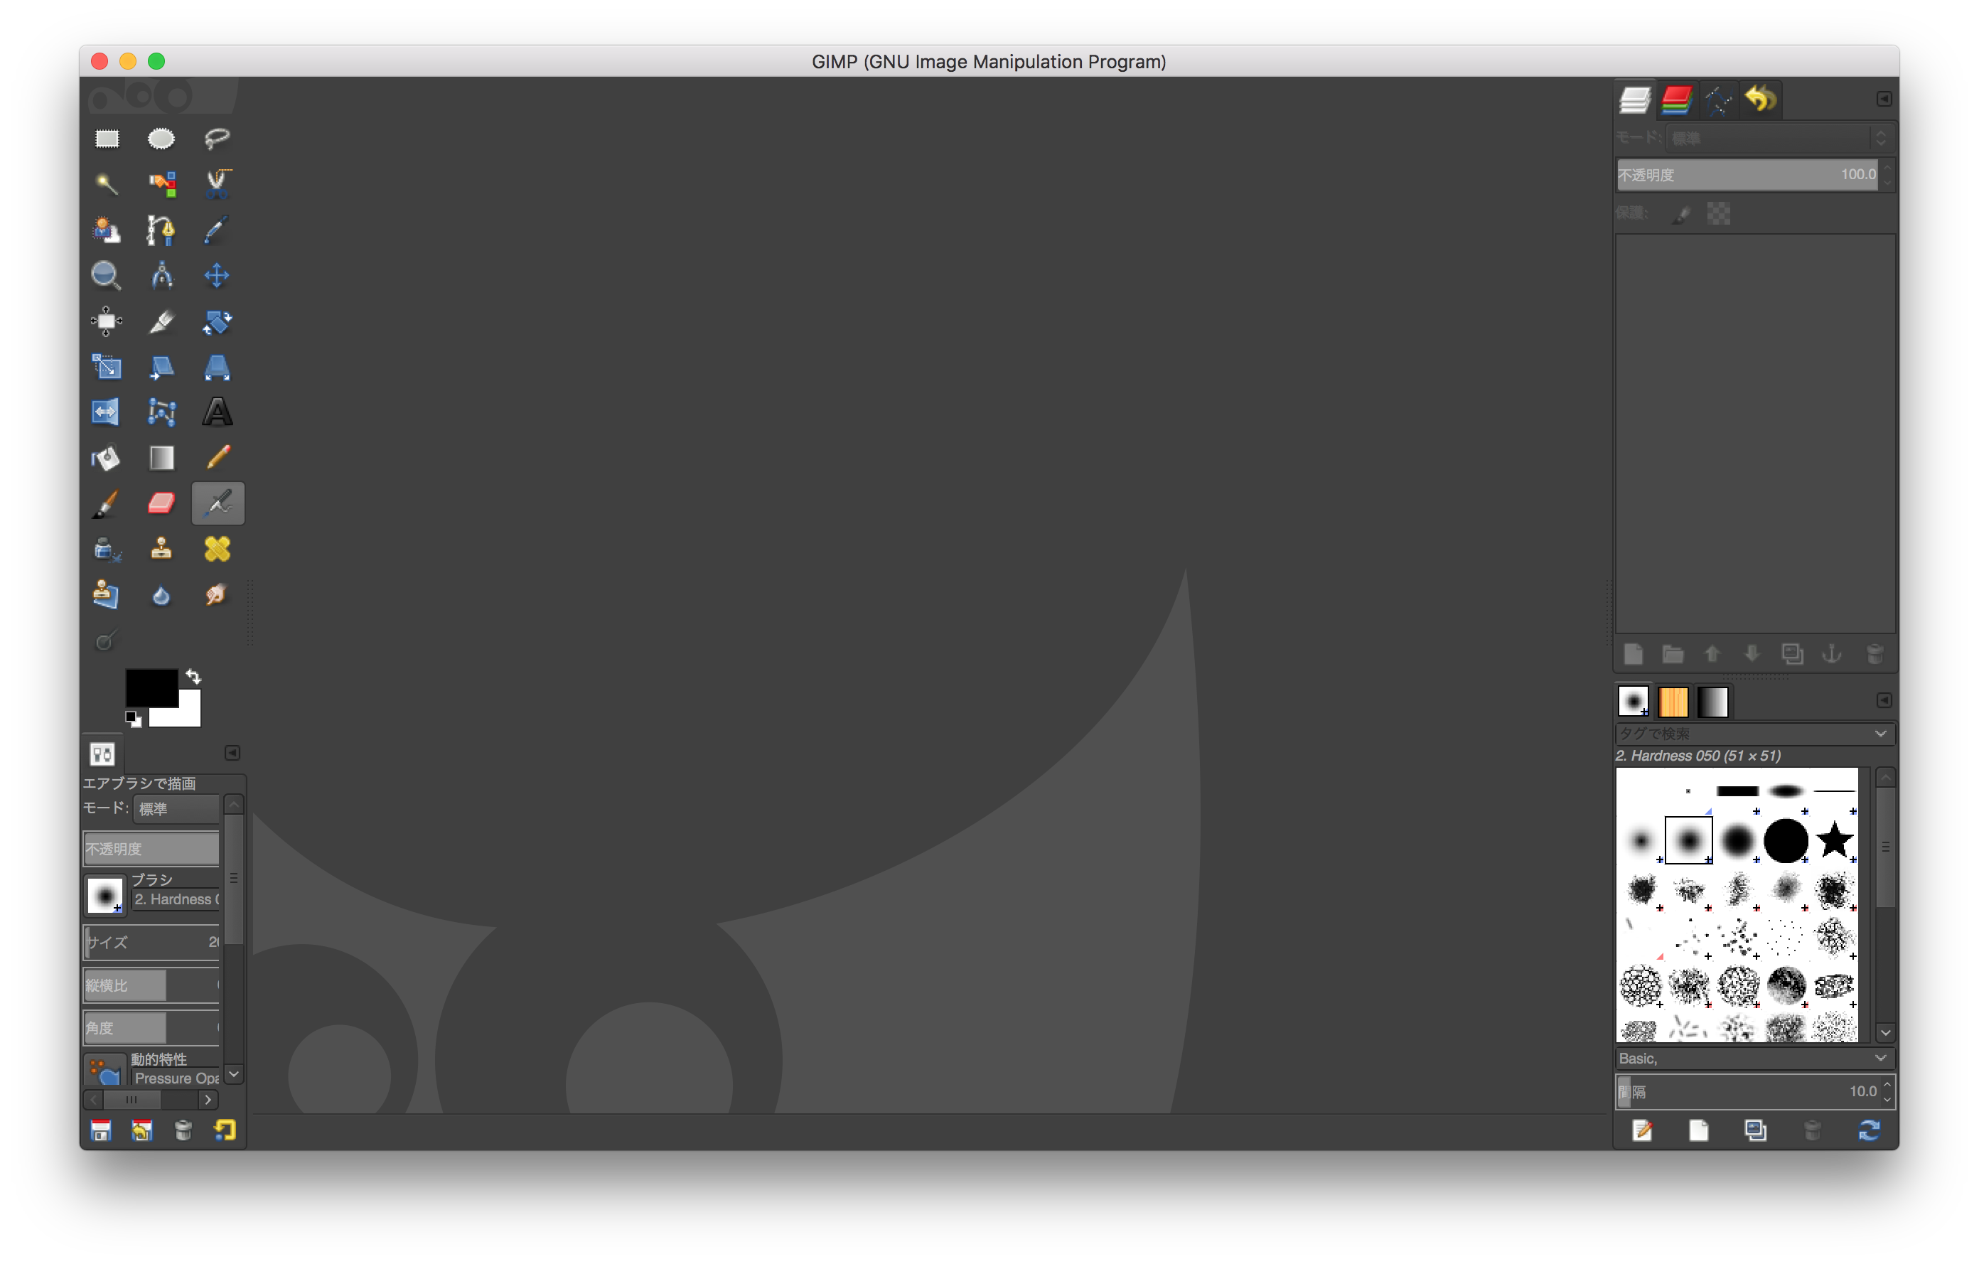
Task: Select the Bucket Fill tool
Action: (107, 458)
